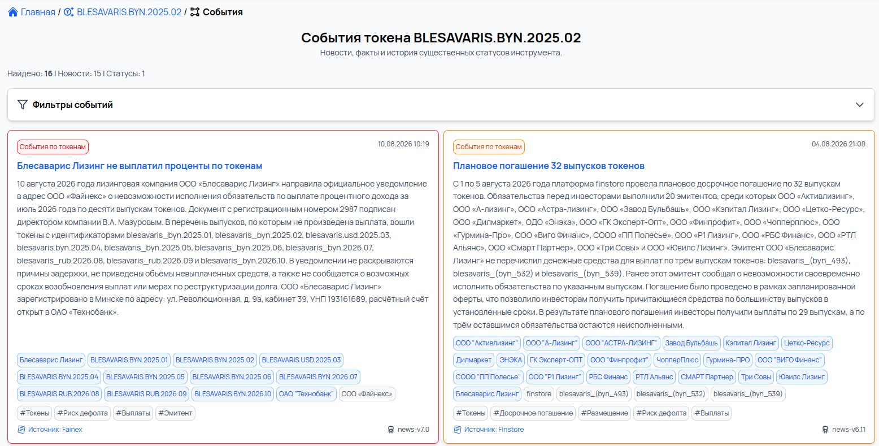Select tag ООО "Активлизинг"
The width and height of the screenshot is (879, 446).
[487, 343]
